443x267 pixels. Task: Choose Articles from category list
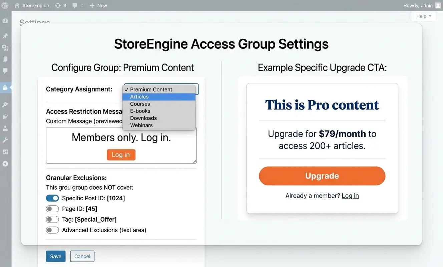pos(159,97)
